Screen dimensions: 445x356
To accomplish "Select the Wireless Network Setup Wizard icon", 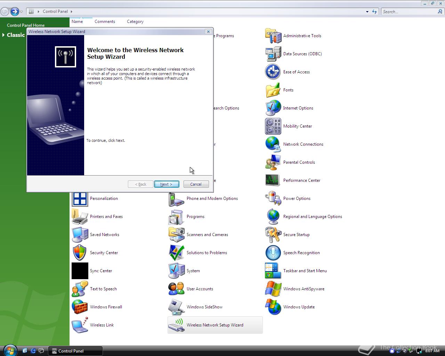I will point(176,325).
